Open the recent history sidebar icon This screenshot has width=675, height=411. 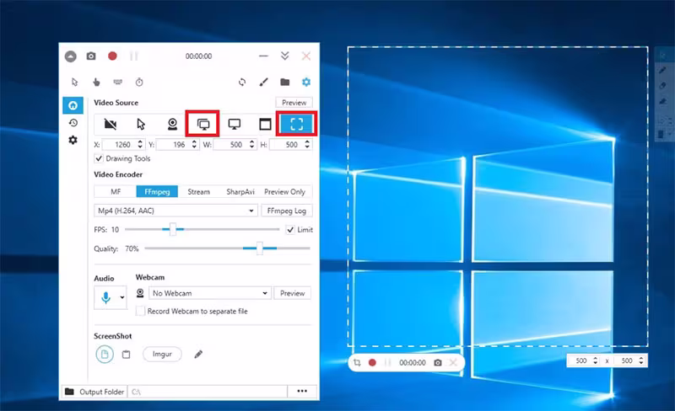click(73, 123)
